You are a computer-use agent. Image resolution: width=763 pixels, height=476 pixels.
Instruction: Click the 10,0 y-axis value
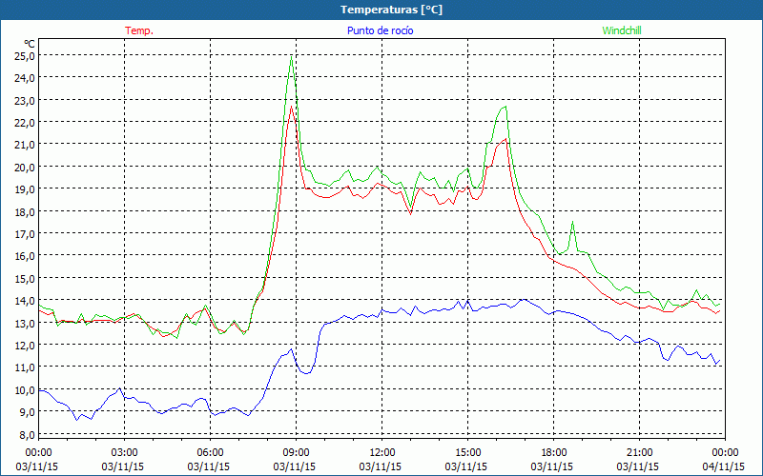click(25, 390)
